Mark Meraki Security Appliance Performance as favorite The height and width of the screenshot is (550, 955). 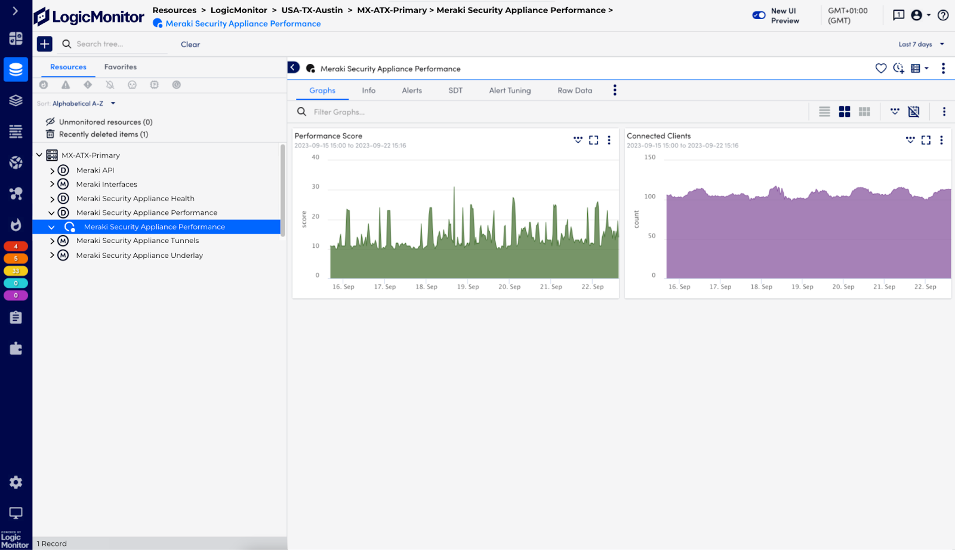coord(881,68)
